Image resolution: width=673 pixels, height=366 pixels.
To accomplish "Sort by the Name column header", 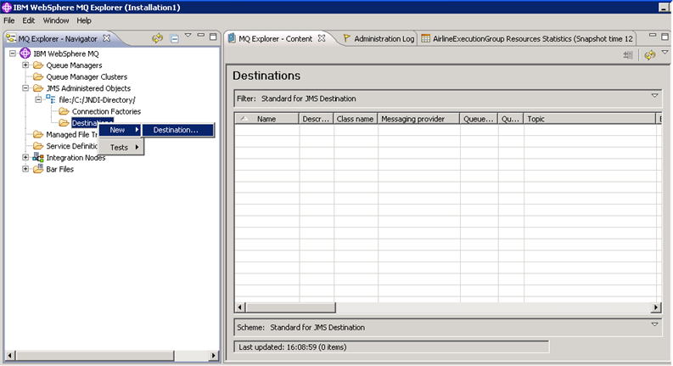I will 266,119.
